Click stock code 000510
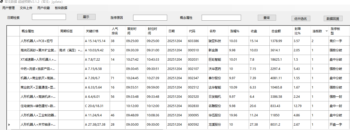This screenshot has width=350, height=130. (198, 50)
